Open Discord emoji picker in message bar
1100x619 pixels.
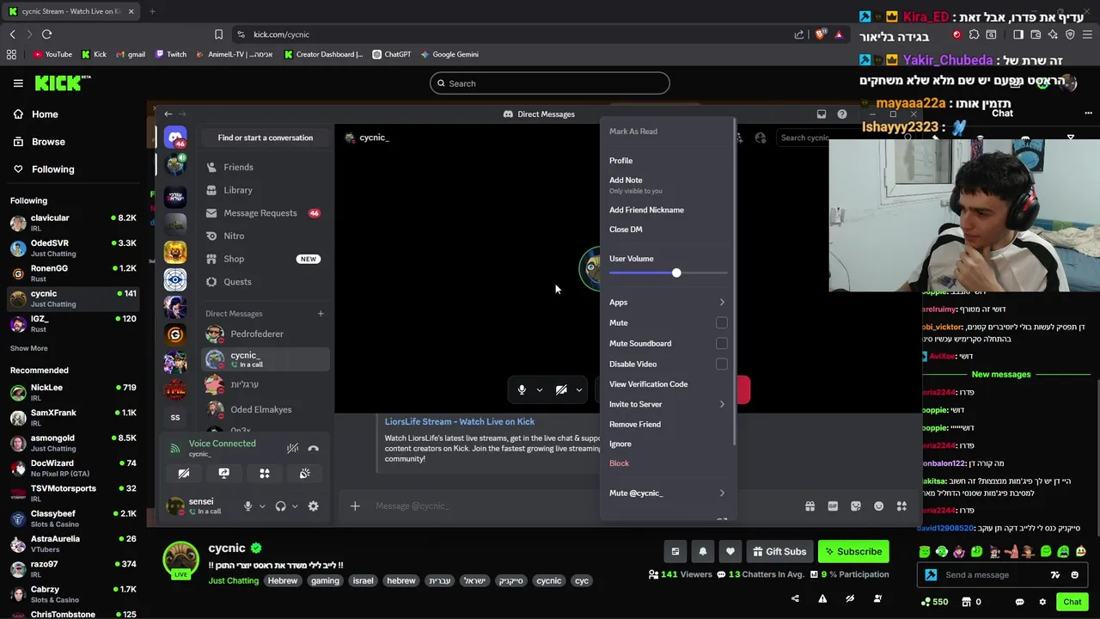pyautogui.click(x=878, y=506)
